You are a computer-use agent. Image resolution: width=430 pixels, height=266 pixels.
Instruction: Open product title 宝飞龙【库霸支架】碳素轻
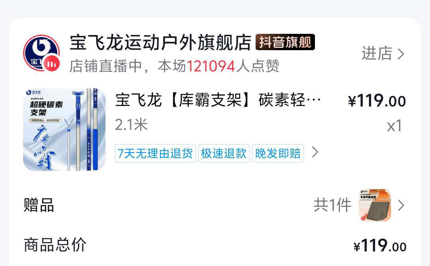tap(218, 100)
